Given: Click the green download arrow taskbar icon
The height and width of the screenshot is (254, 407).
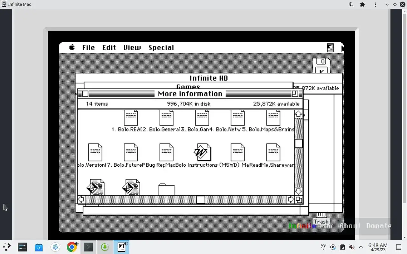Looking at the screenshot, I should click(x=105, y=247).
